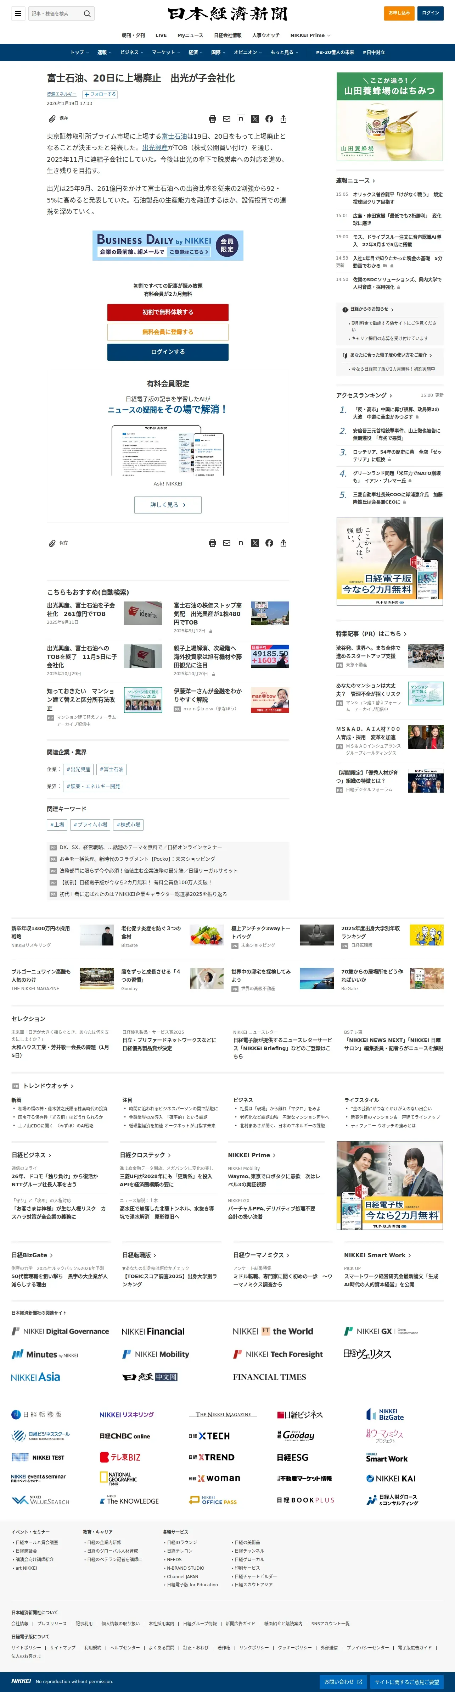Click the 日本経済新聞 masthead logo
This screenshot has width=455, height=1692.
coord(227,14)
